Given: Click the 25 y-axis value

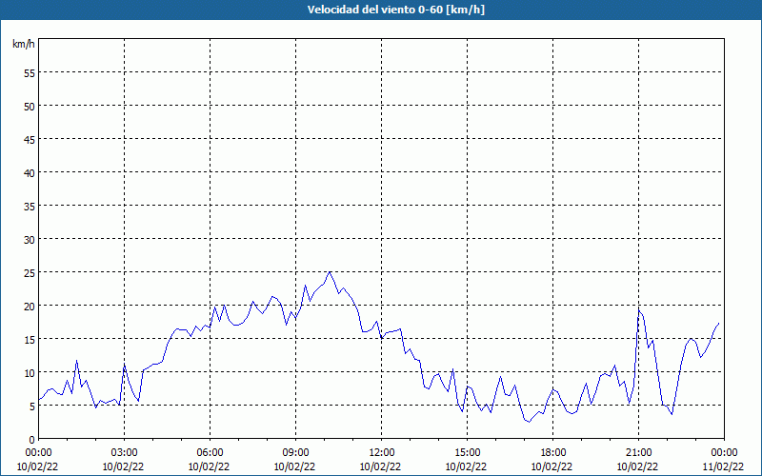Looking at the screenshot, I should (30, 272).
